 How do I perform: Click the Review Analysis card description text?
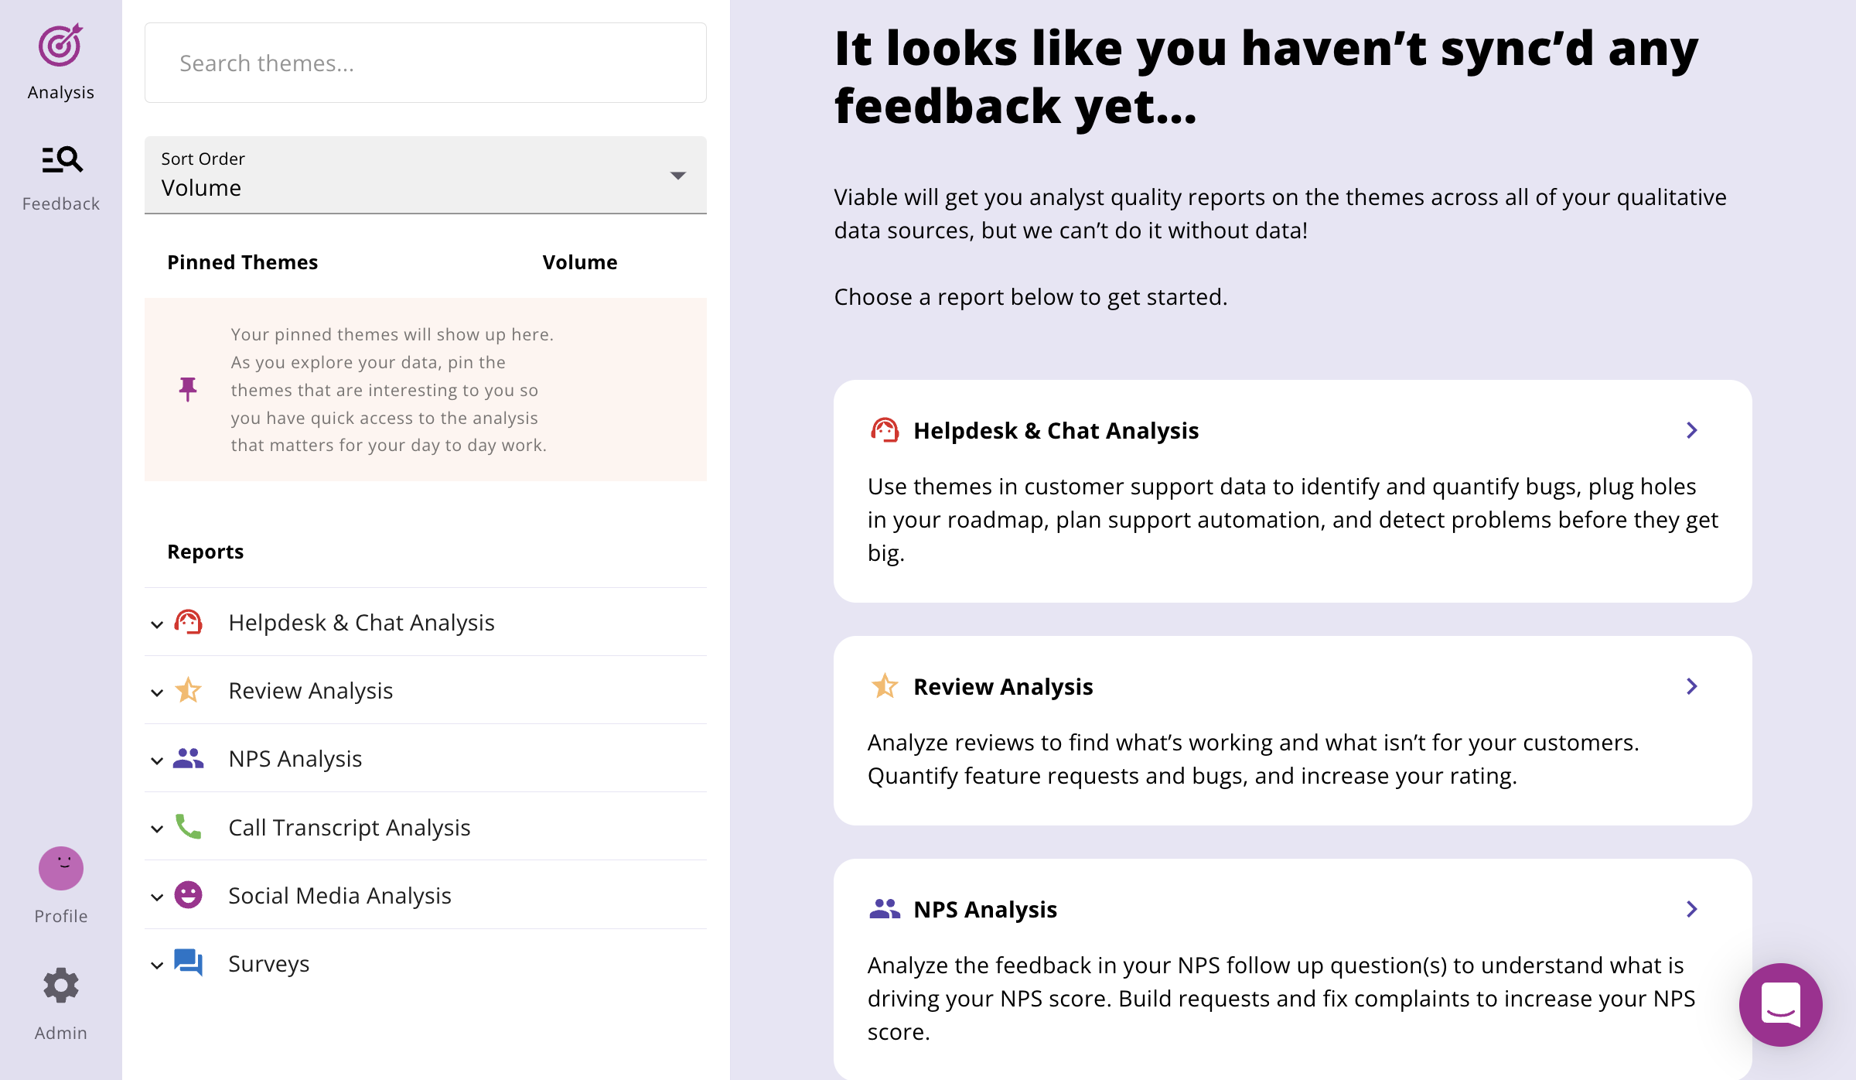pyautogui.click(x=1253, y=759)
